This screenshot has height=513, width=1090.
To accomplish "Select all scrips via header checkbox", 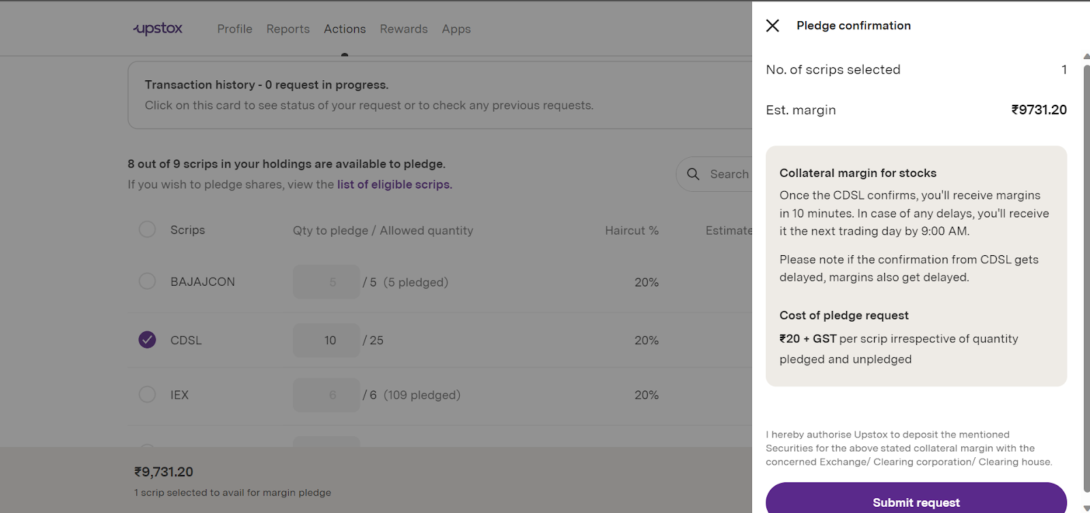I will click(147, 229).
